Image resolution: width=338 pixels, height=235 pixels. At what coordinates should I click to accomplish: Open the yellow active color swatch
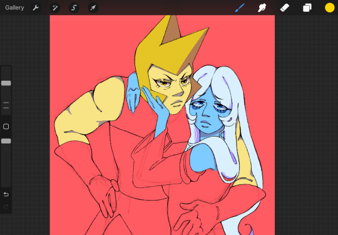[x=330, y=8]
